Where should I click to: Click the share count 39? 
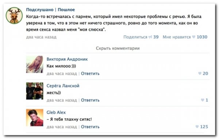(156, 37)
